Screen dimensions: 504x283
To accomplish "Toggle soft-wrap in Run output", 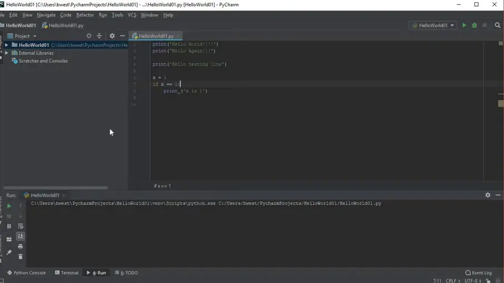I will coord(20,226).
